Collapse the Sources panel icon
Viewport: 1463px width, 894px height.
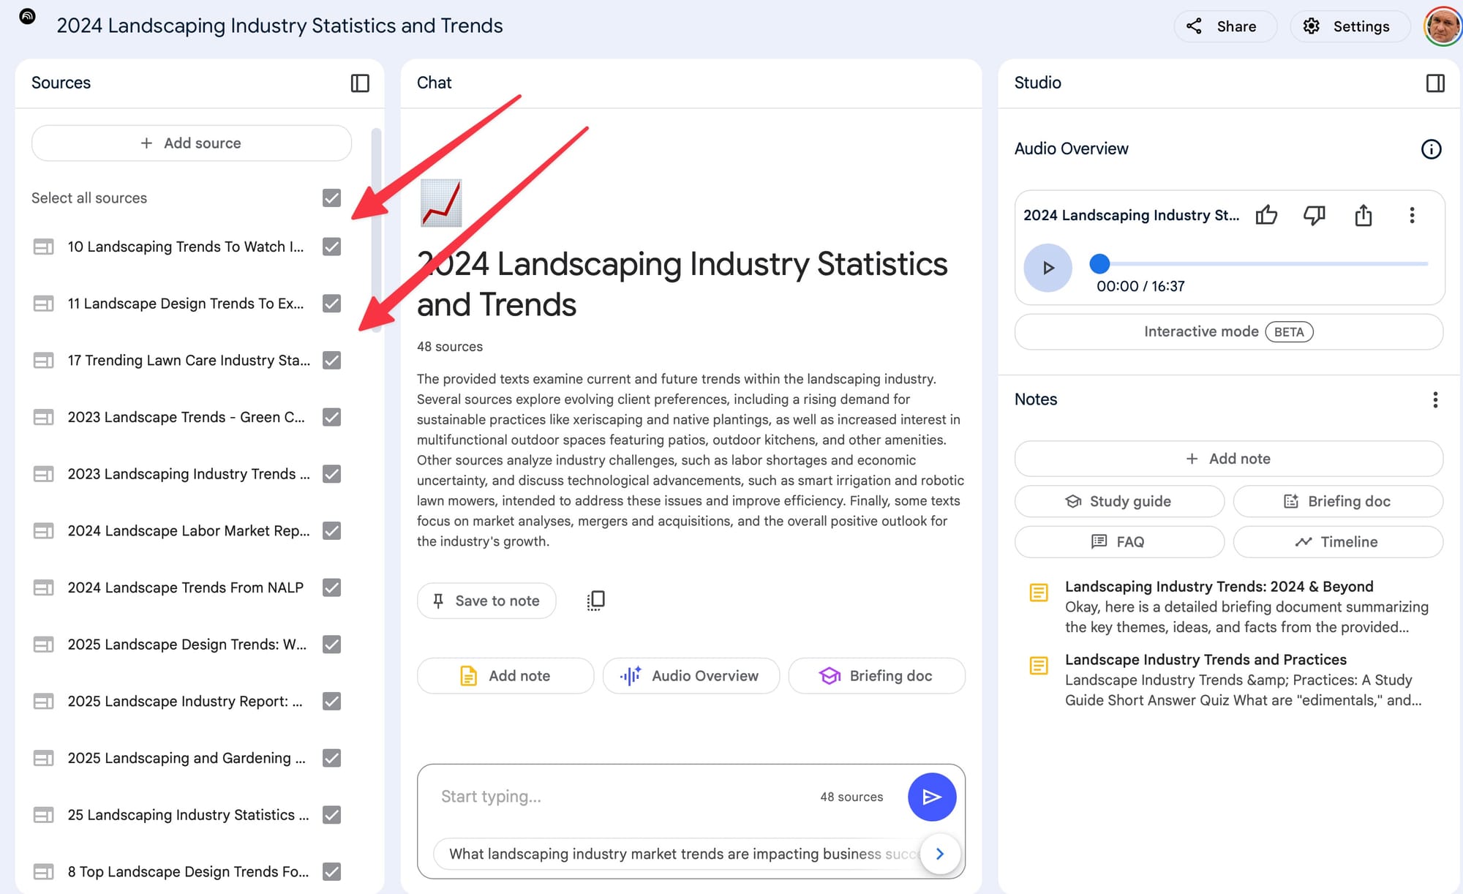[360, 83]
